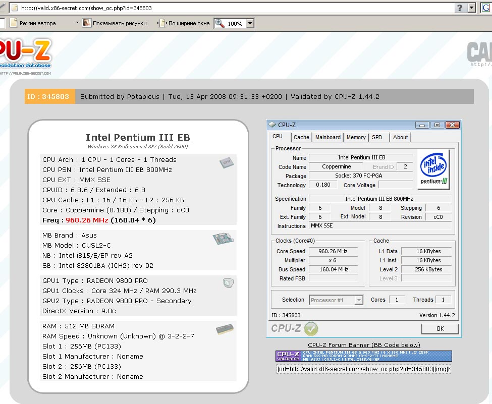The width and height of the screenshot is (492, 404).
Task: Click the OK button in CPU-Z window
Action: pos(440,329)
